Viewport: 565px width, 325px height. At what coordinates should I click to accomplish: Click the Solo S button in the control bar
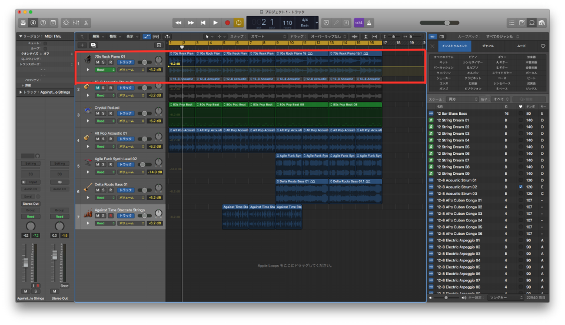pyautogui.click(x=346, y=23)
